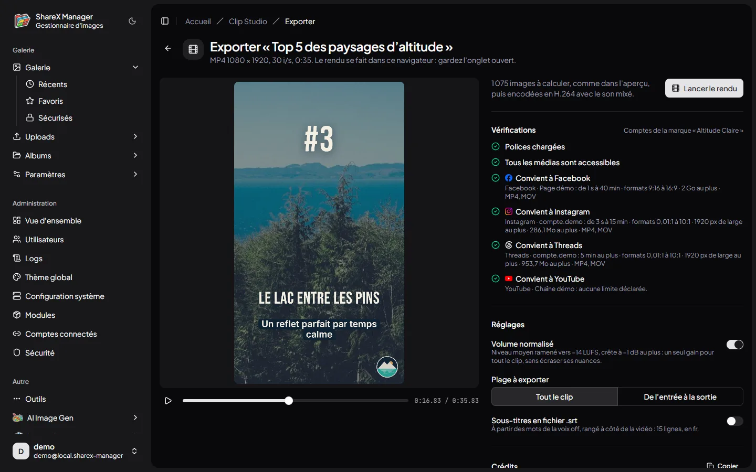756x472 pixels.
Task: Collapse the sidebar panel icon
Action: pyautogui.click(x=165, y=21)
